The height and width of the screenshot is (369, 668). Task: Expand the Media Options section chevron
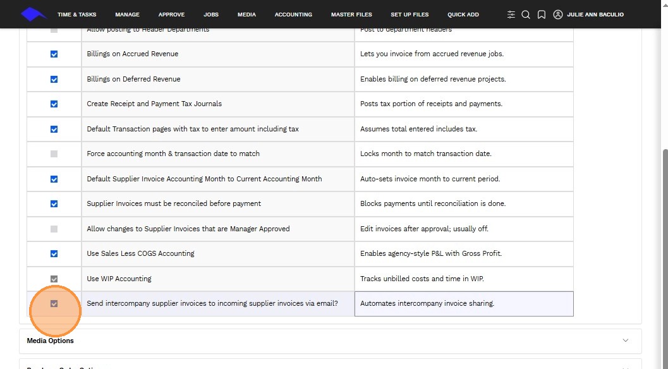pos(626,341)
